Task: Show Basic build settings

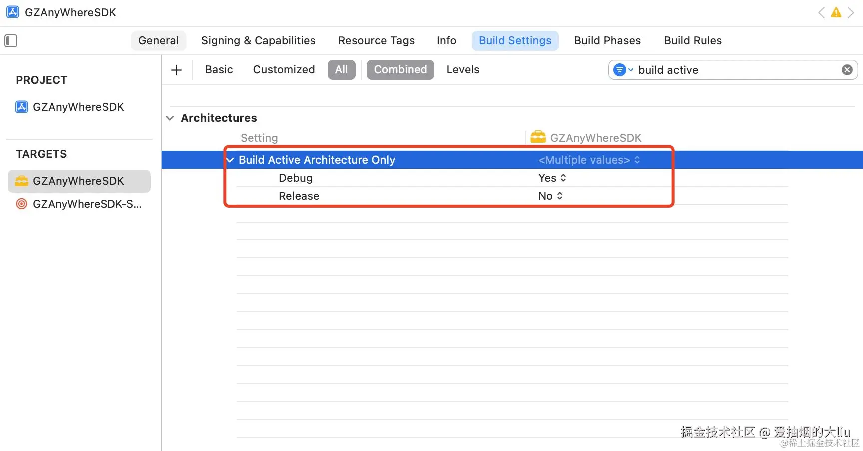Action: coord(219,70)
